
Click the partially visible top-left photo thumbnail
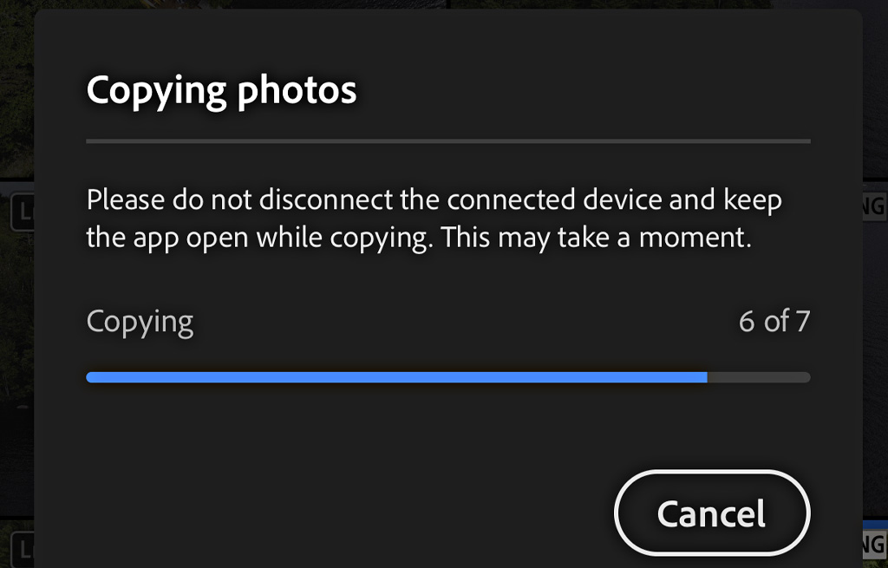coord(16,104)
